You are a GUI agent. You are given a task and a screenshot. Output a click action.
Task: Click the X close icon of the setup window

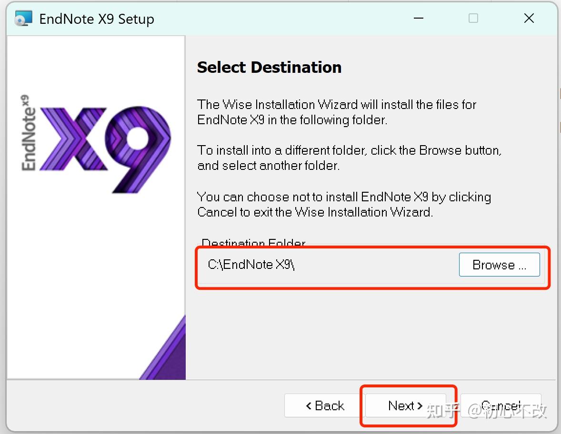pyautogui.click(x=529, y=18)
